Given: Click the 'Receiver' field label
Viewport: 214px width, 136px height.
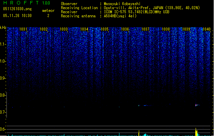Looking at the screenshot, I should pos(69,12).
